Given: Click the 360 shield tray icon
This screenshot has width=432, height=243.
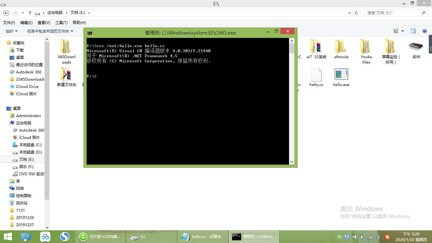Looking at the screenshot, I should (347, 237).
